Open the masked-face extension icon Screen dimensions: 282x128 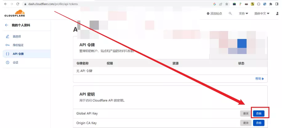(x=246, y=4)
